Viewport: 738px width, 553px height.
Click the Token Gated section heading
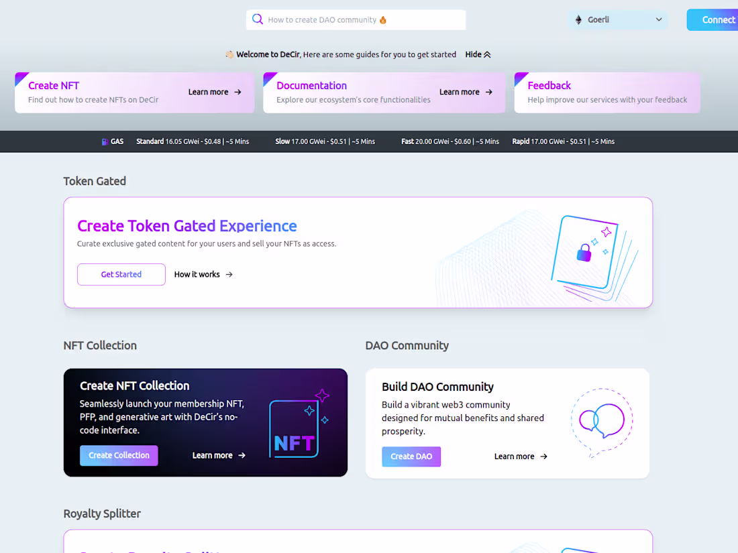[x=95, y=181]
